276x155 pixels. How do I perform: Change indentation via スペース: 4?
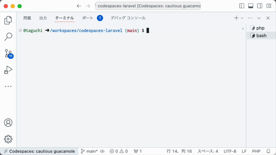208,151
